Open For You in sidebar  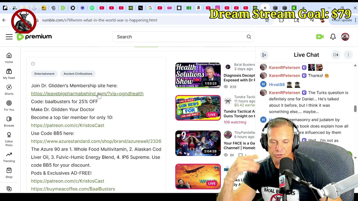9,106
